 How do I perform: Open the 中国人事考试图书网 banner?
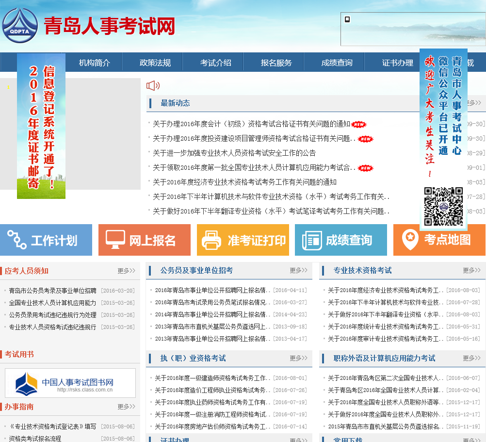click(70, 383)
